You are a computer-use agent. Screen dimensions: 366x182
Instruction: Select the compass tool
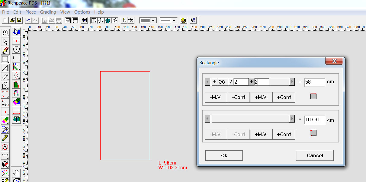(x=5, y=147)
